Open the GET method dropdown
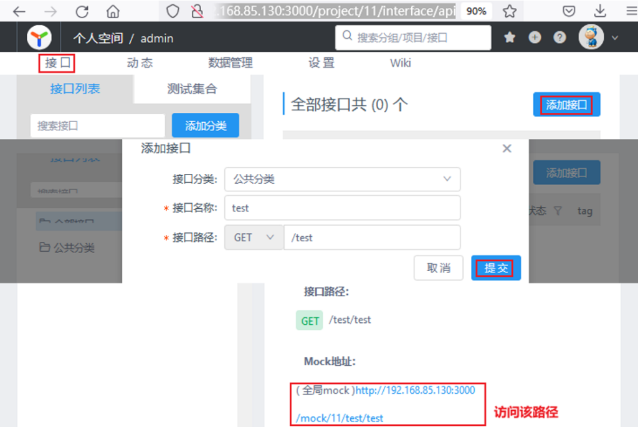Image resolution: width=638 pixels, height=427 pixels. coord(254,237)
